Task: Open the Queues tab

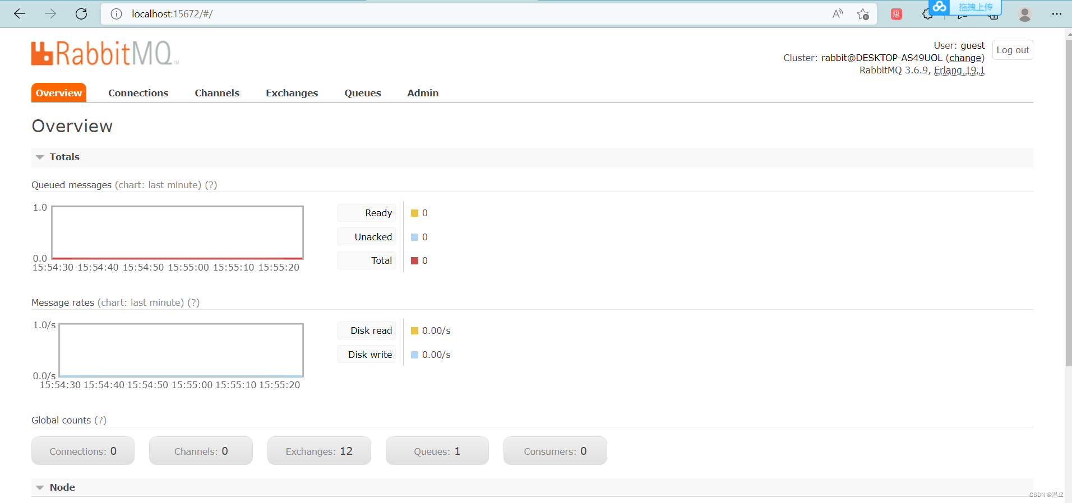Action: [363, 93]
